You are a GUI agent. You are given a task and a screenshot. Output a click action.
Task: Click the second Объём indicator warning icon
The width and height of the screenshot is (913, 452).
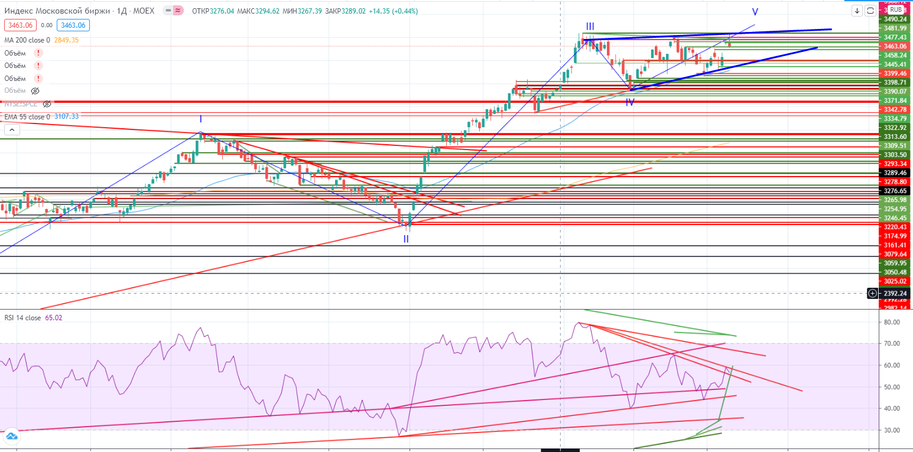[x=38, y=66]
